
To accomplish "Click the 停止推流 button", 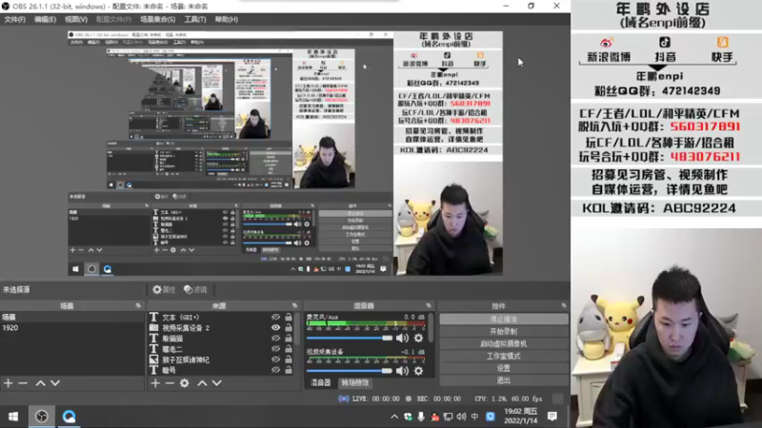I will point(504,320).
